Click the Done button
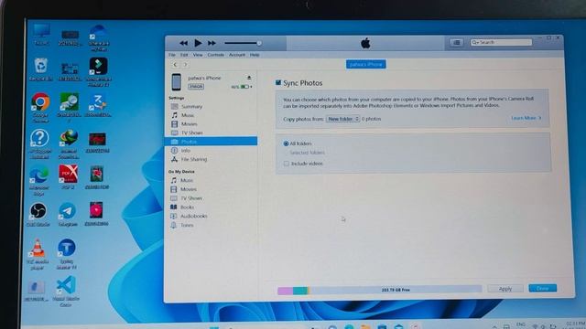 542,289
